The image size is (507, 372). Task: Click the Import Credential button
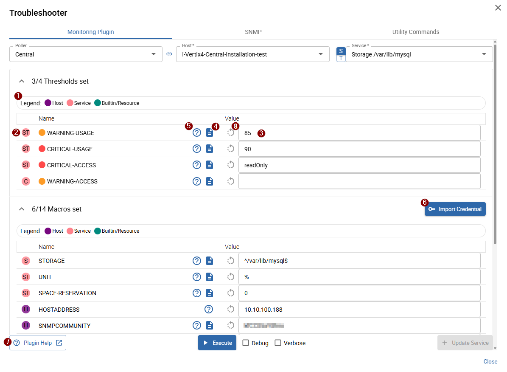click(455, 209)
